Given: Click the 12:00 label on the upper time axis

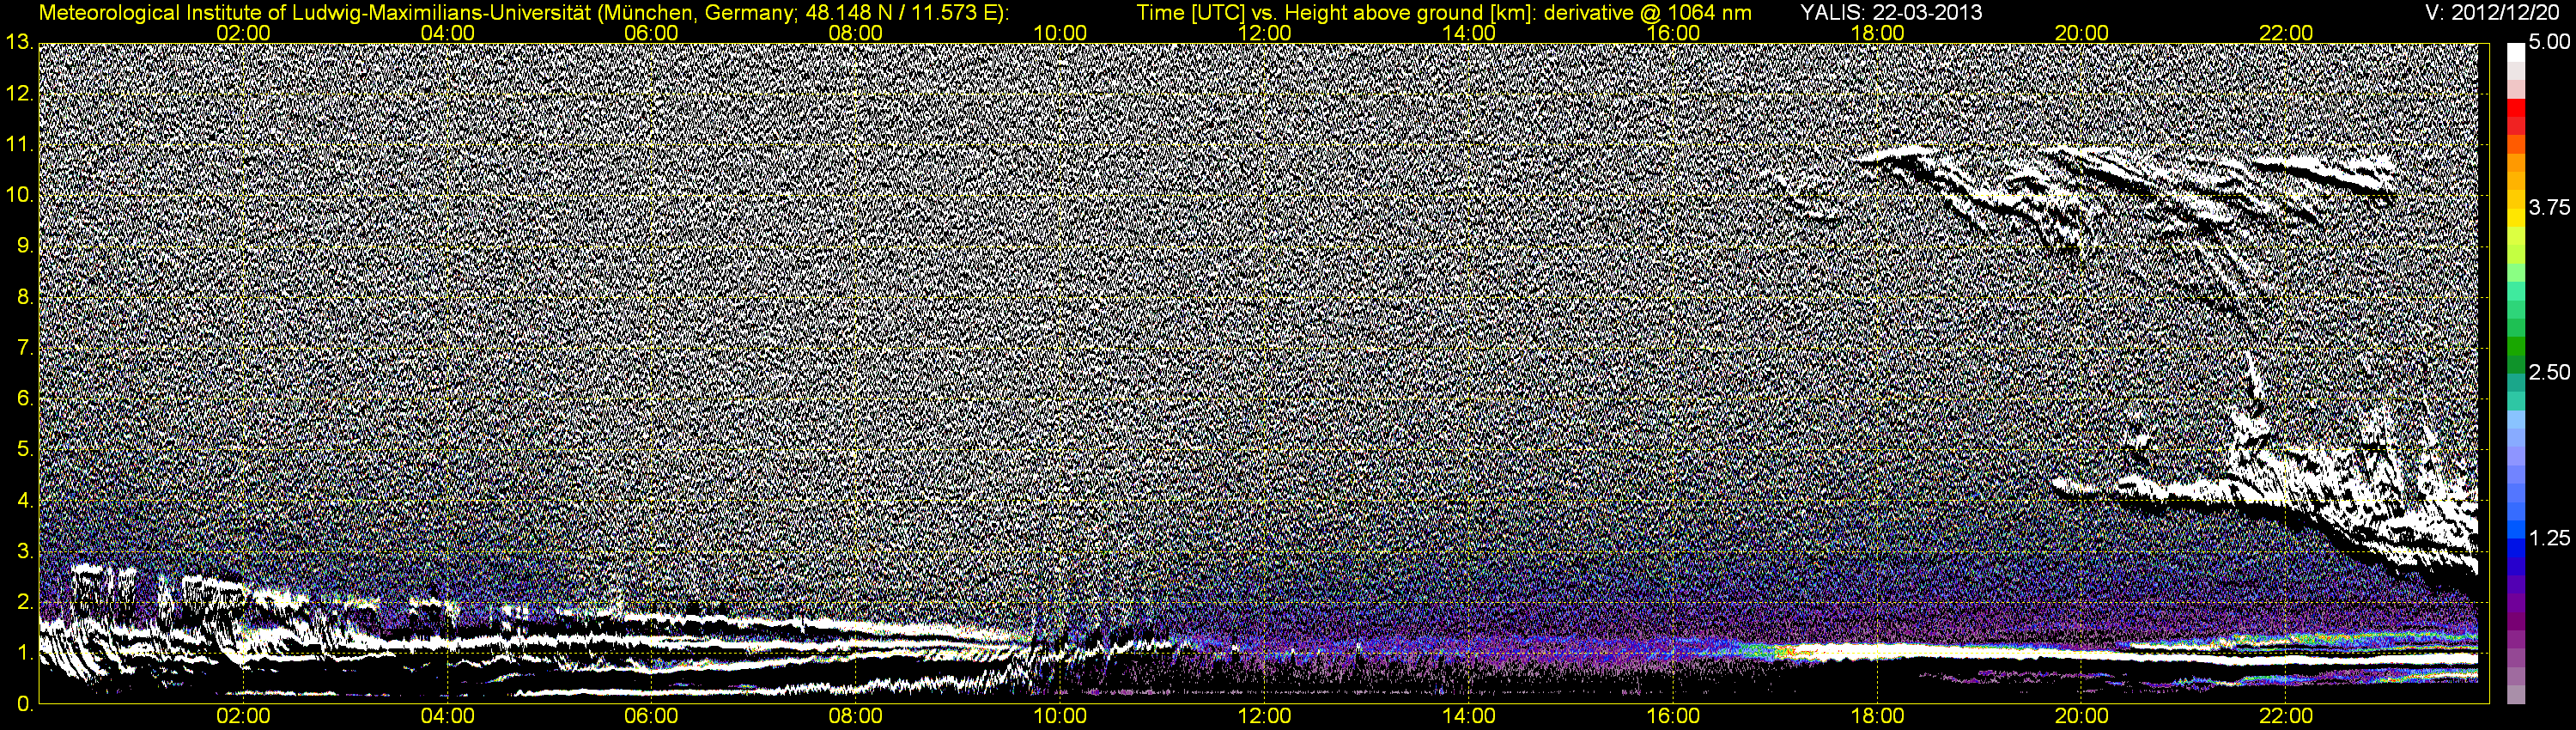Looking at the screenshot, I should 1264,33.
